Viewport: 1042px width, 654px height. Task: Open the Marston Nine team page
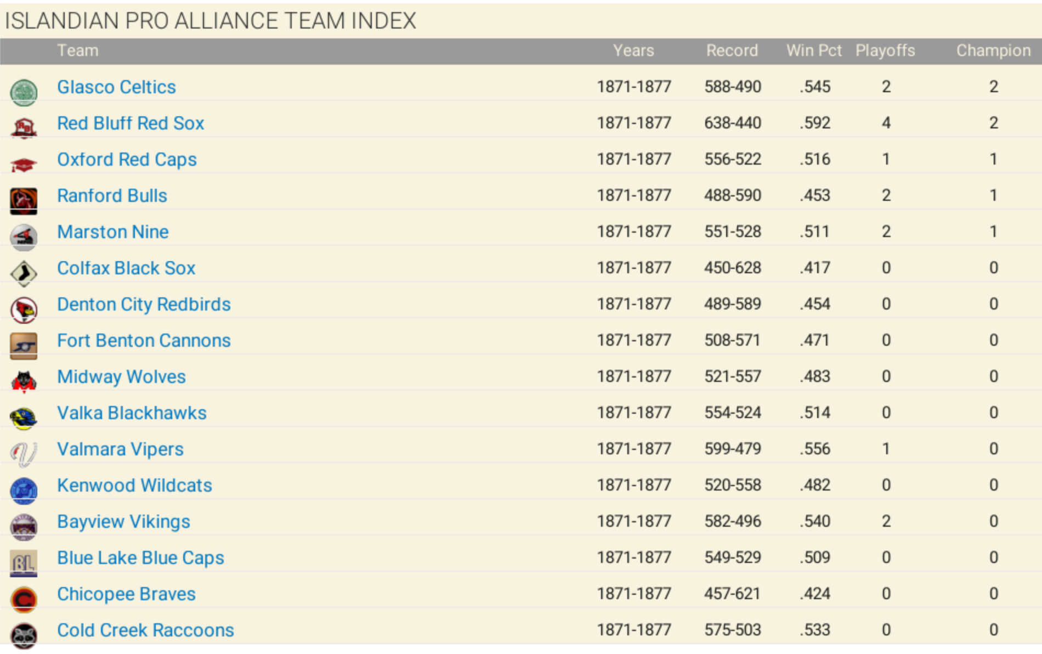coord(113,232)
